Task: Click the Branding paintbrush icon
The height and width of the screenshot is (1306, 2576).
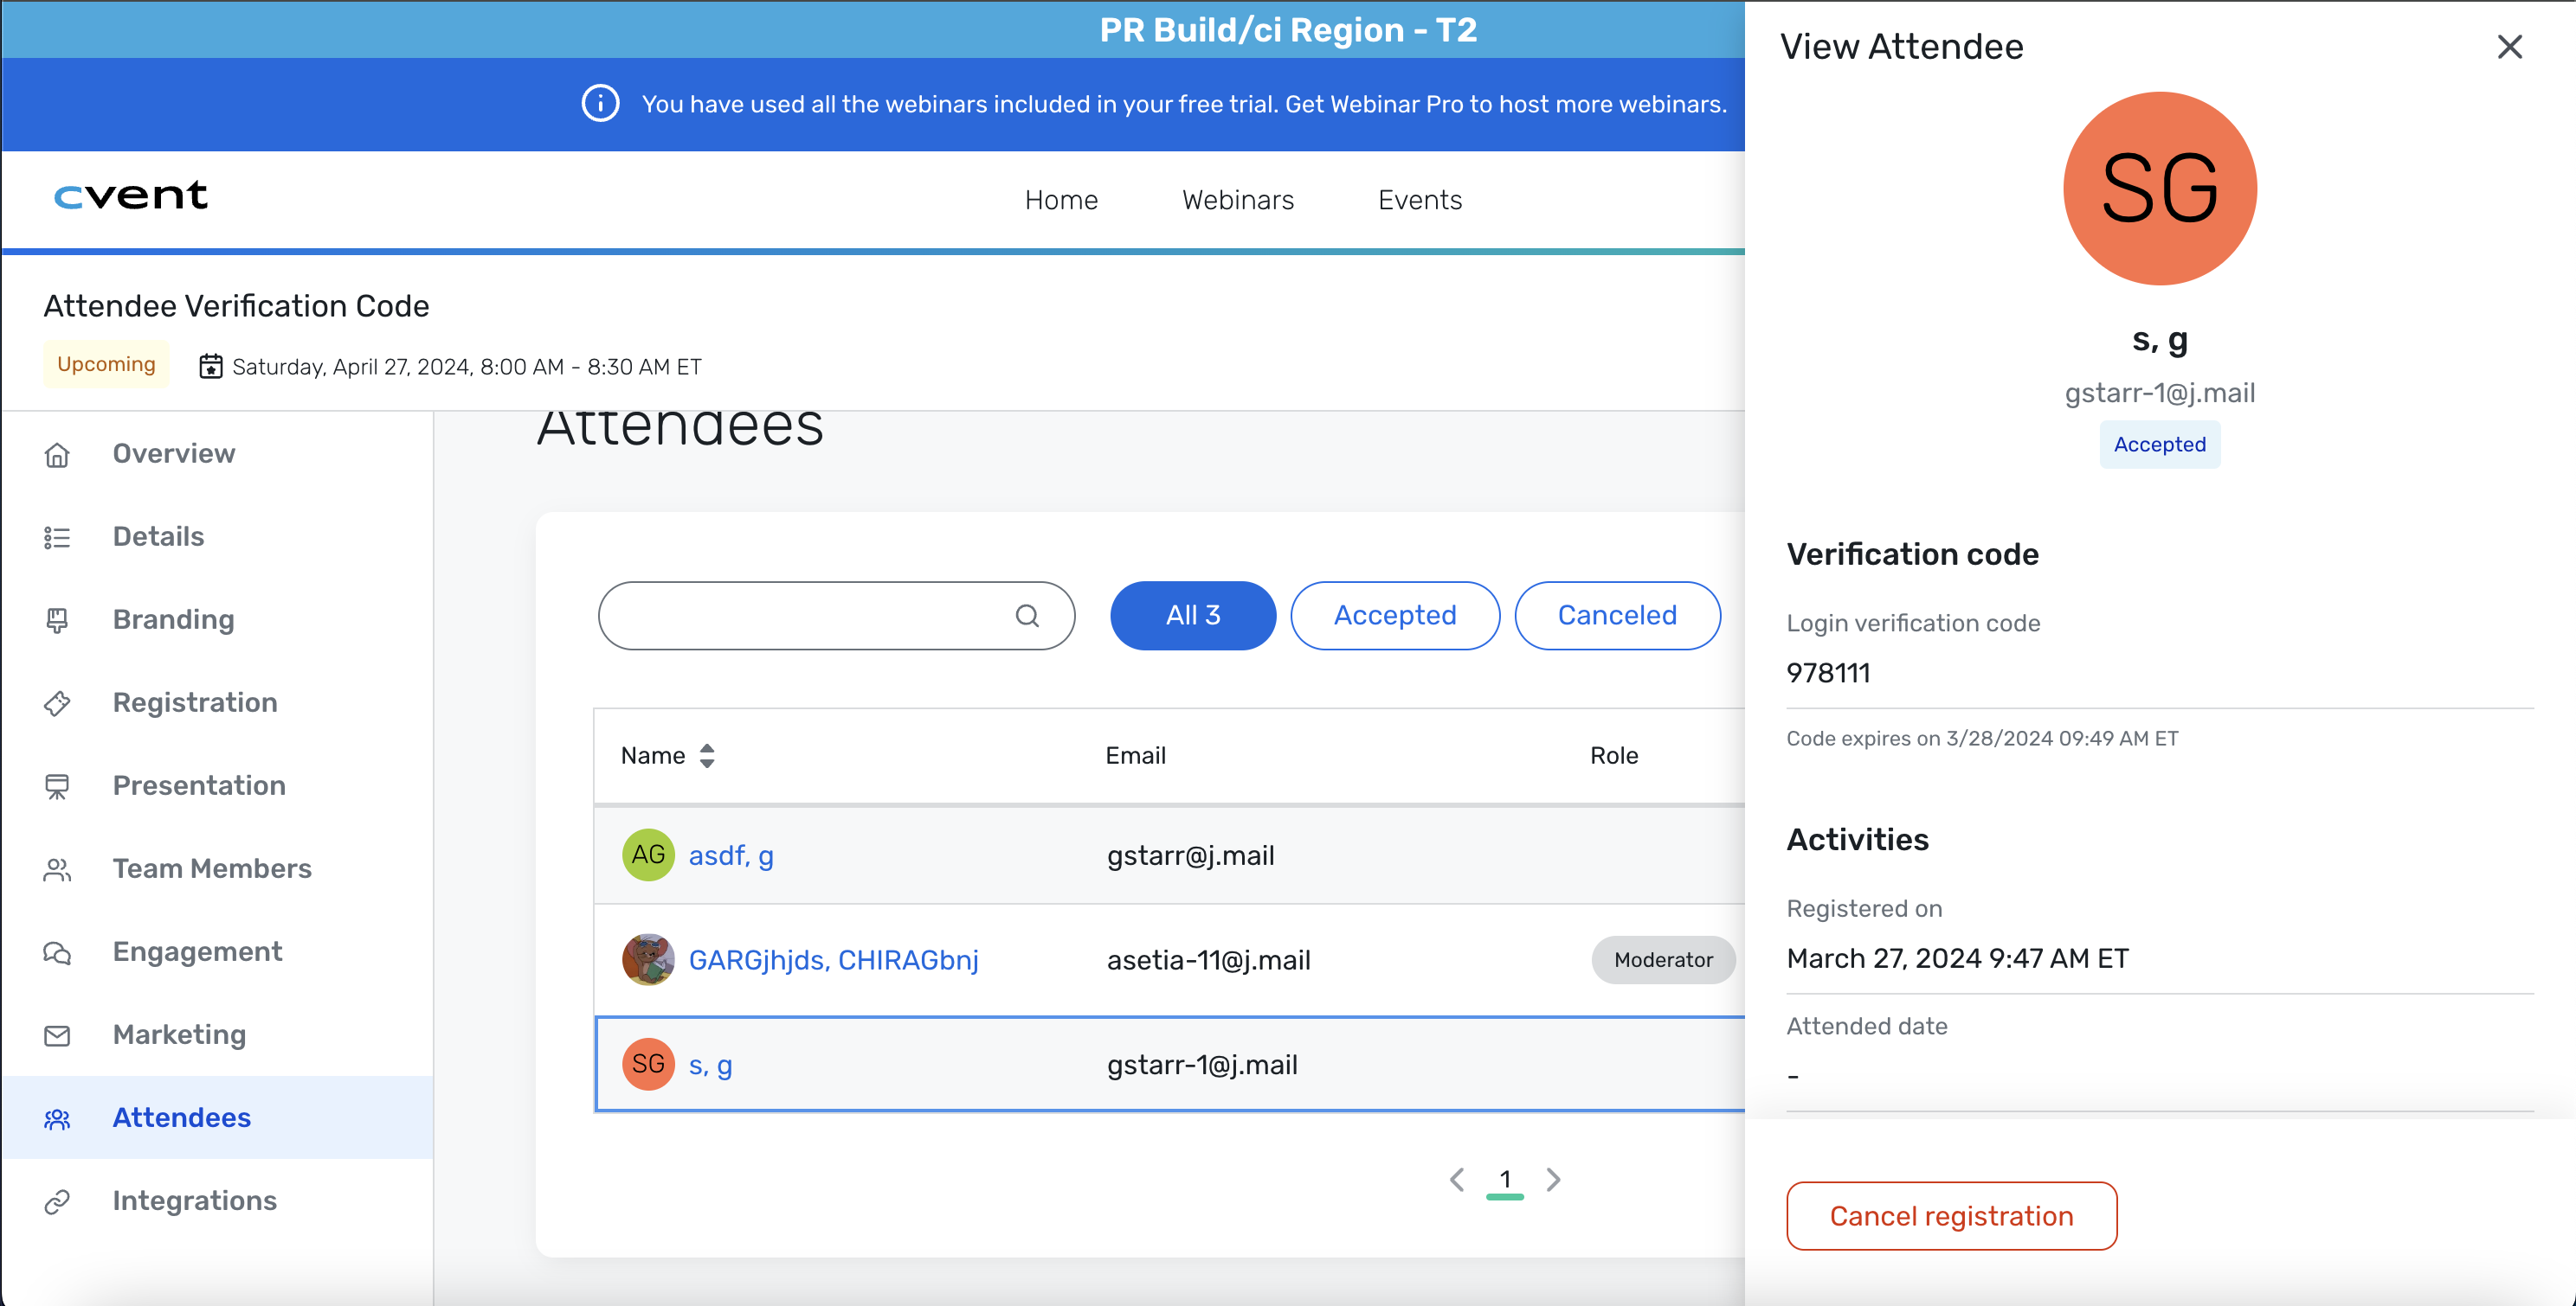Action: coord(57,620)
